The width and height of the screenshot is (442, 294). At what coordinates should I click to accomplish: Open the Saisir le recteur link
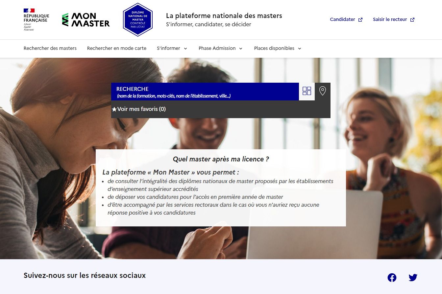click(390, 19)
